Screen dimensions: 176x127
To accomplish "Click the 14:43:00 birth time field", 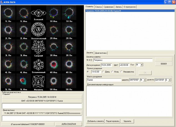I will point(96,72).
